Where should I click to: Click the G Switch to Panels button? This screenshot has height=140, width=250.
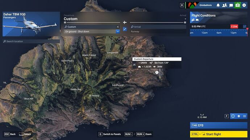pyautogui.click(x=110, y=134)
